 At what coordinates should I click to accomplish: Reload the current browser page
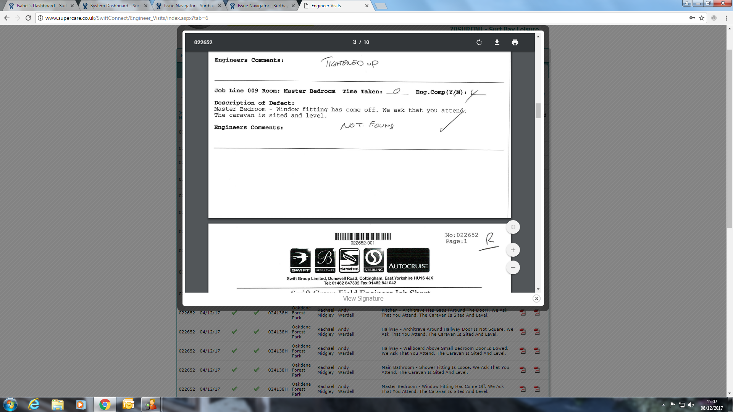click(x=28, y=18)
